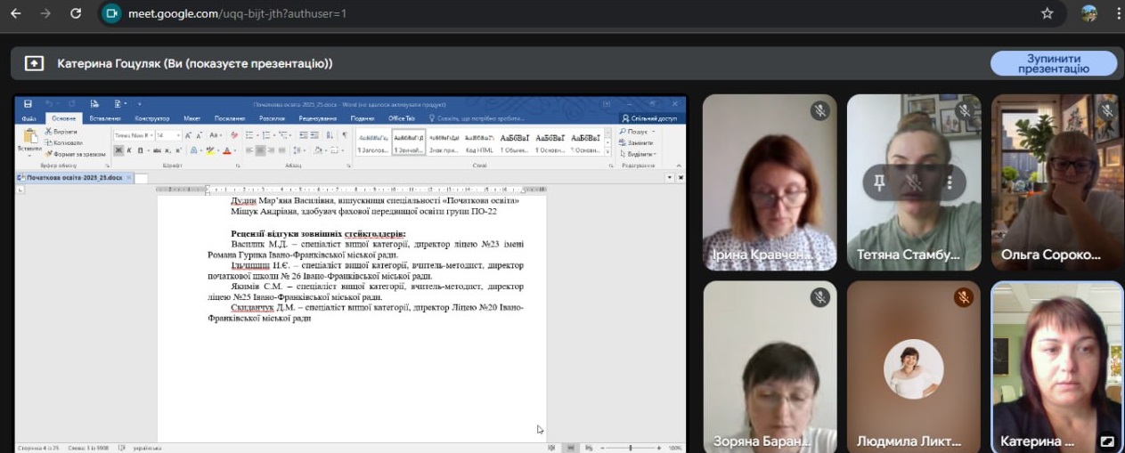Toggle paragraph marks (¶) display
Screen dimensions: 1125x453
click(x=344, y=135)
